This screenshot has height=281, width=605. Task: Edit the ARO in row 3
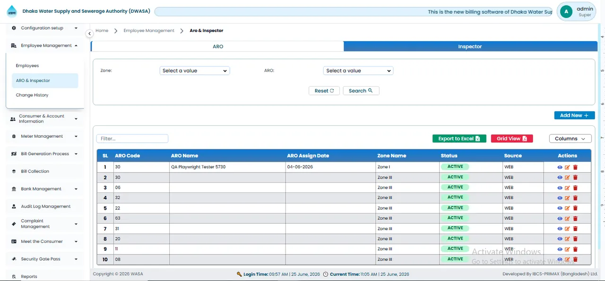pos(567,188)
